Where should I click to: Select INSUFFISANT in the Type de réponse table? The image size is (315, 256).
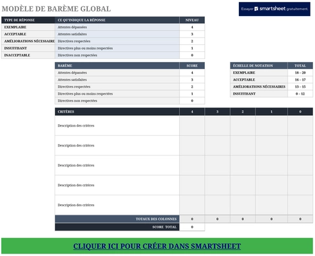pyautogui.click(x=28, y=48)
